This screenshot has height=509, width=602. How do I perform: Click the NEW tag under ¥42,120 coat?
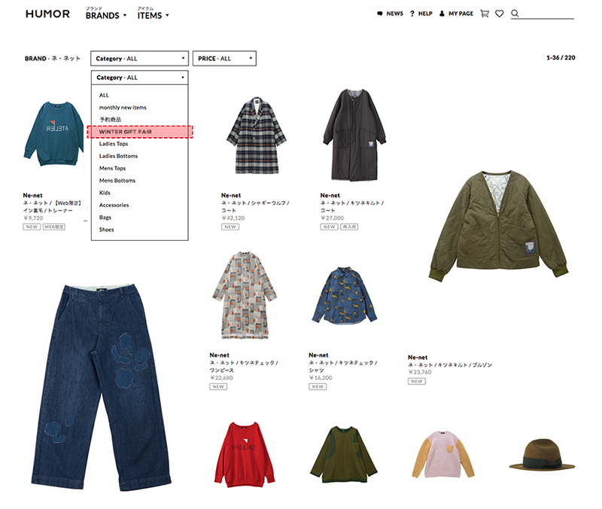(x=230, y=227)
